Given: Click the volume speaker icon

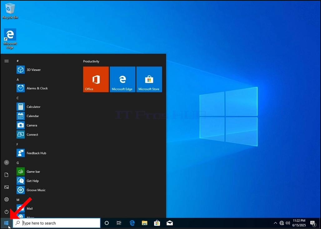Looking at the screenshot, I should (288, 223).
